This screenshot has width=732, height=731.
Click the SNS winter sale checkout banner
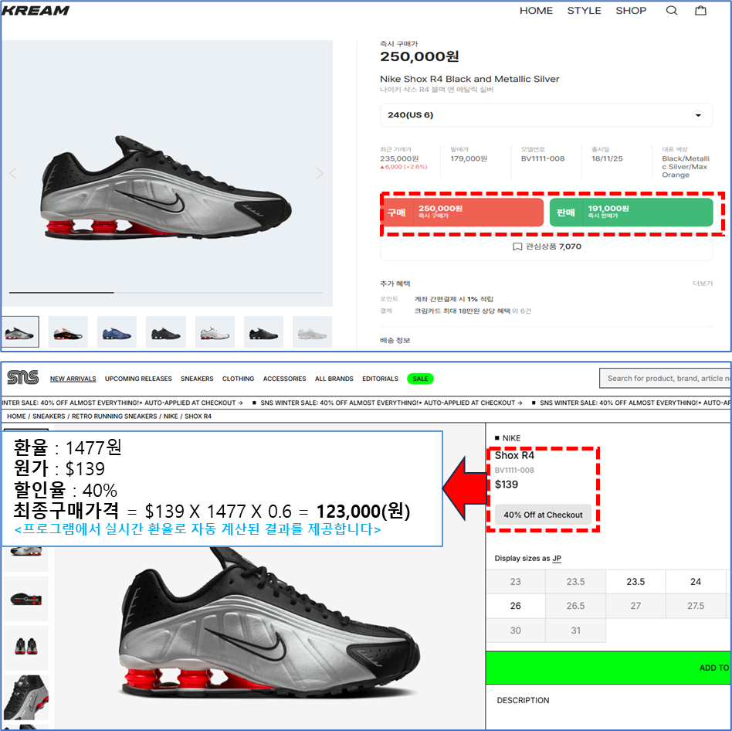[365, 403]
